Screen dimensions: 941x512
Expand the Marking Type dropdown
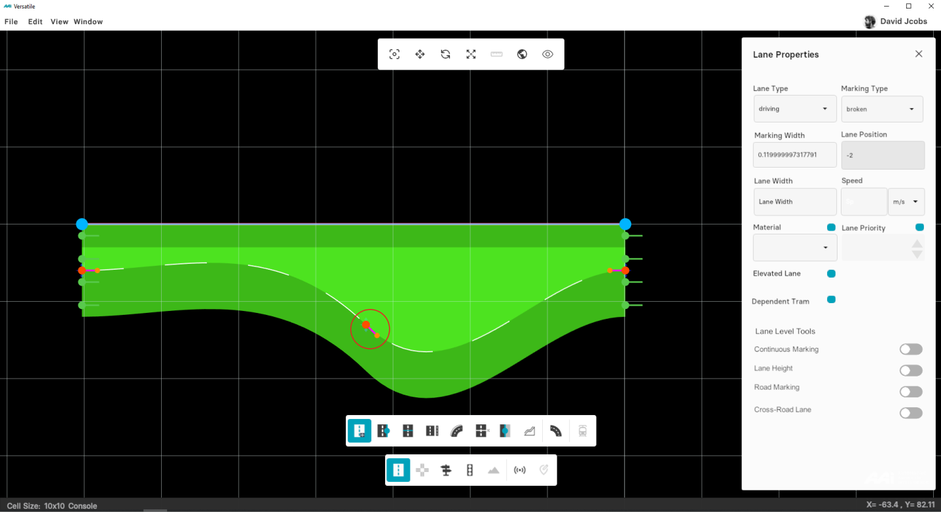pos(881,109)
